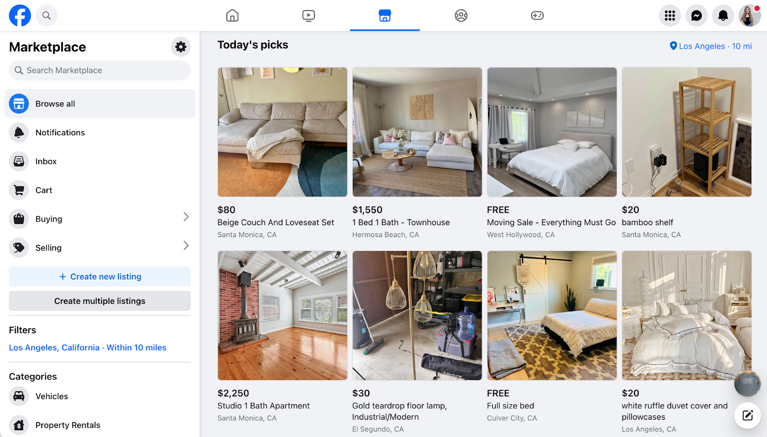This screenshot has width=767, height=437.
Task: Open the Watch video tab icon
Action: [308, 16]
